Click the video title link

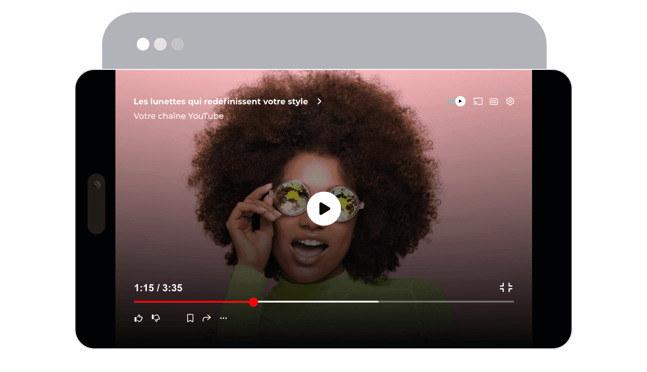tap(220, 101)
